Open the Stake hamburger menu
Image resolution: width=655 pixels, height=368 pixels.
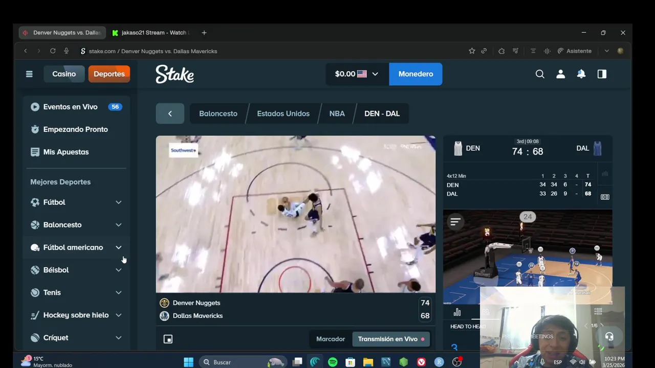coord(29,74)
